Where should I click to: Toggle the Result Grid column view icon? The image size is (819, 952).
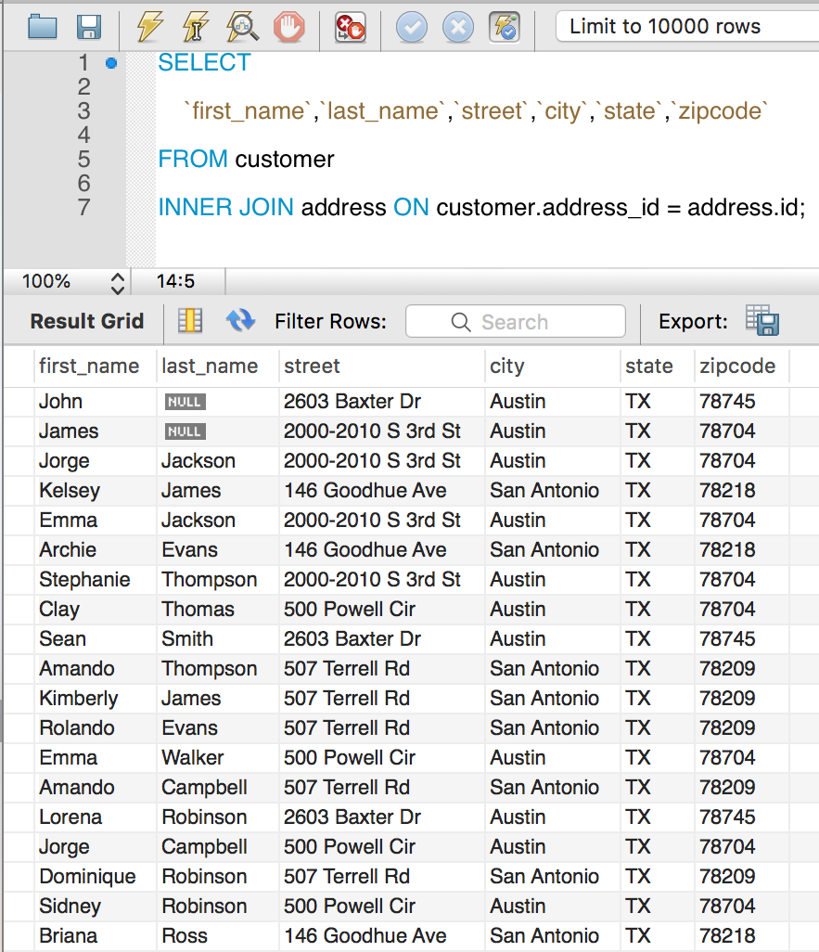pos(190,320)
